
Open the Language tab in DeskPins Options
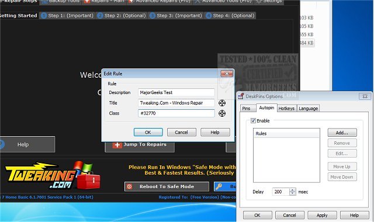point(308,109)
